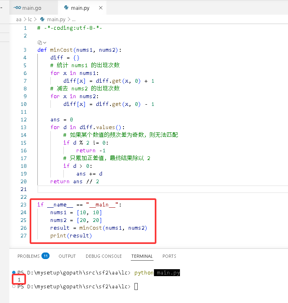The width and height of the screenshot is (288, 303).
Task: Click the 'diff = {}' line
Action: pyautogui.click(x=65, y=58)
